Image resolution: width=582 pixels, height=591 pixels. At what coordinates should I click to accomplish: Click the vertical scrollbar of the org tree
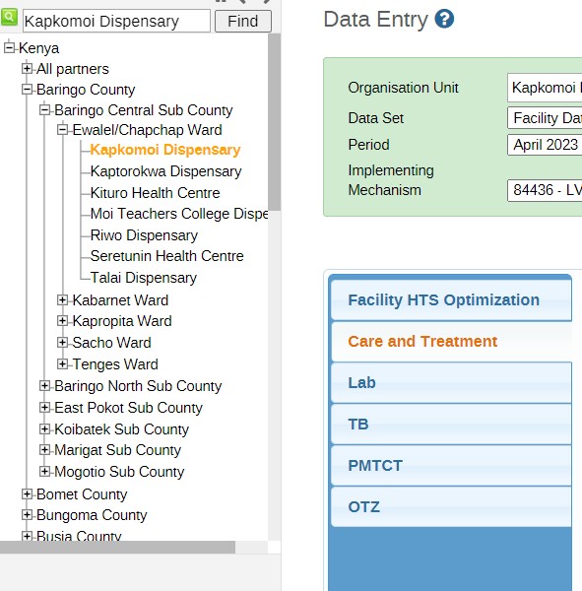[x=275, y=122]
